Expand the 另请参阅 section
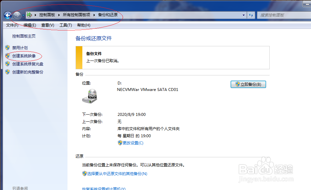The image size is (311, 190). pyautogui.click(x=20, y=188)
